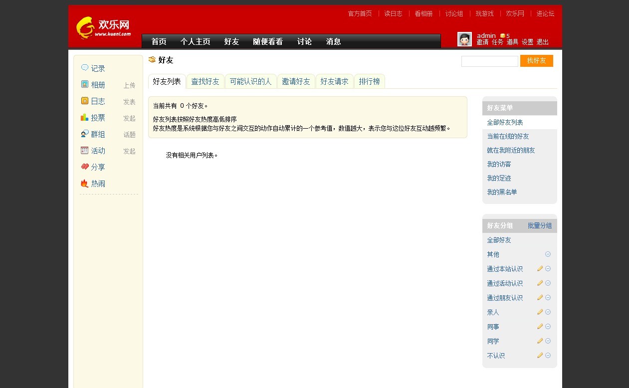The image size is (629, 388).
Task: Click the coin icon beside admin
Action: [x=503, y=35]
